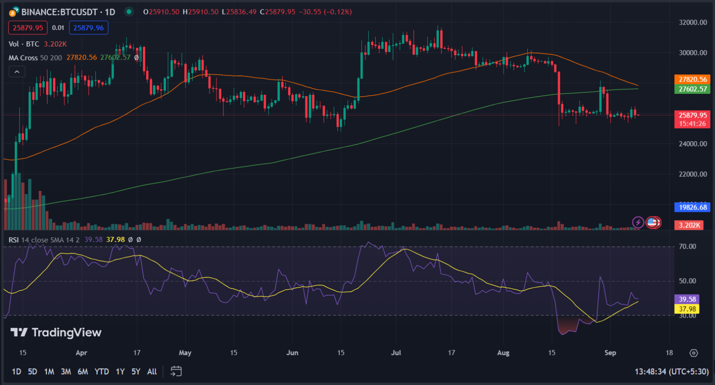Click the Aug date on time axis
The width and height of the screenshot is (715, 385).
pyautogui.click(x=503, y=353)
